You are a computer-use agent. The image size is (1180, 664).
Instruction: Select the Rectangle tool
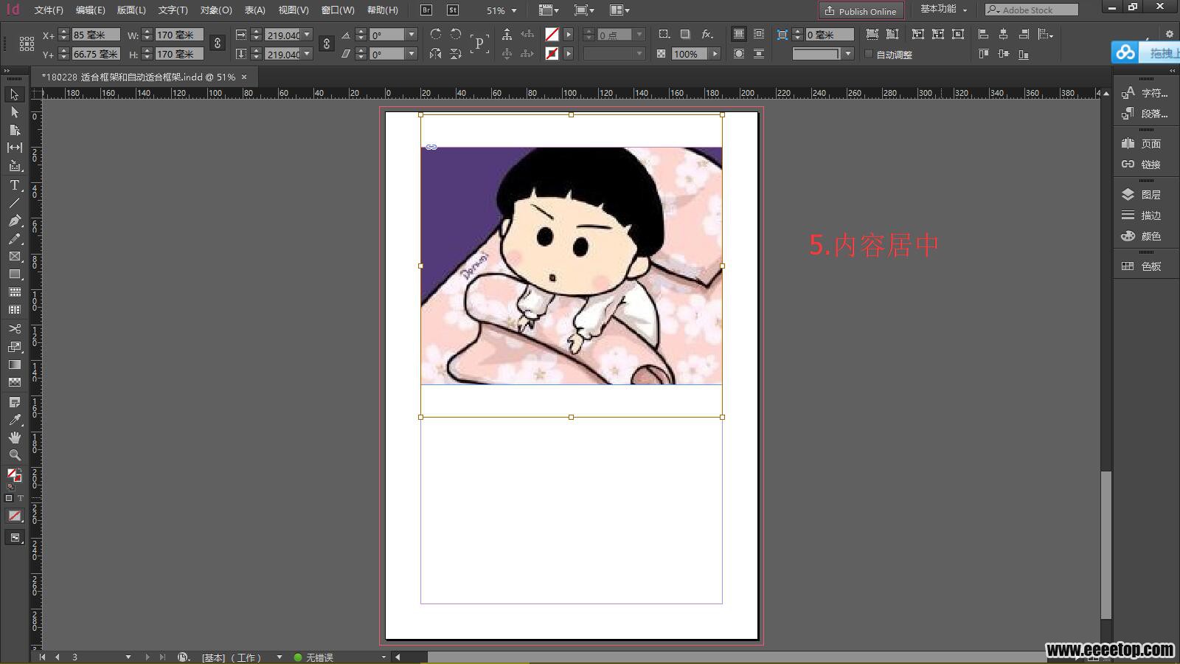(x=14, y=274)
